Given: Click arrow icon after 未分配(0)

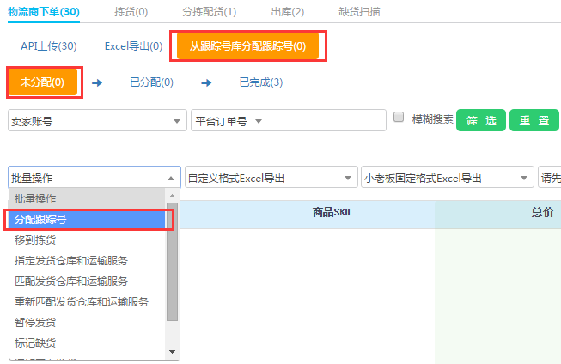Looking at the screenshot, I should tap(97, 82).
